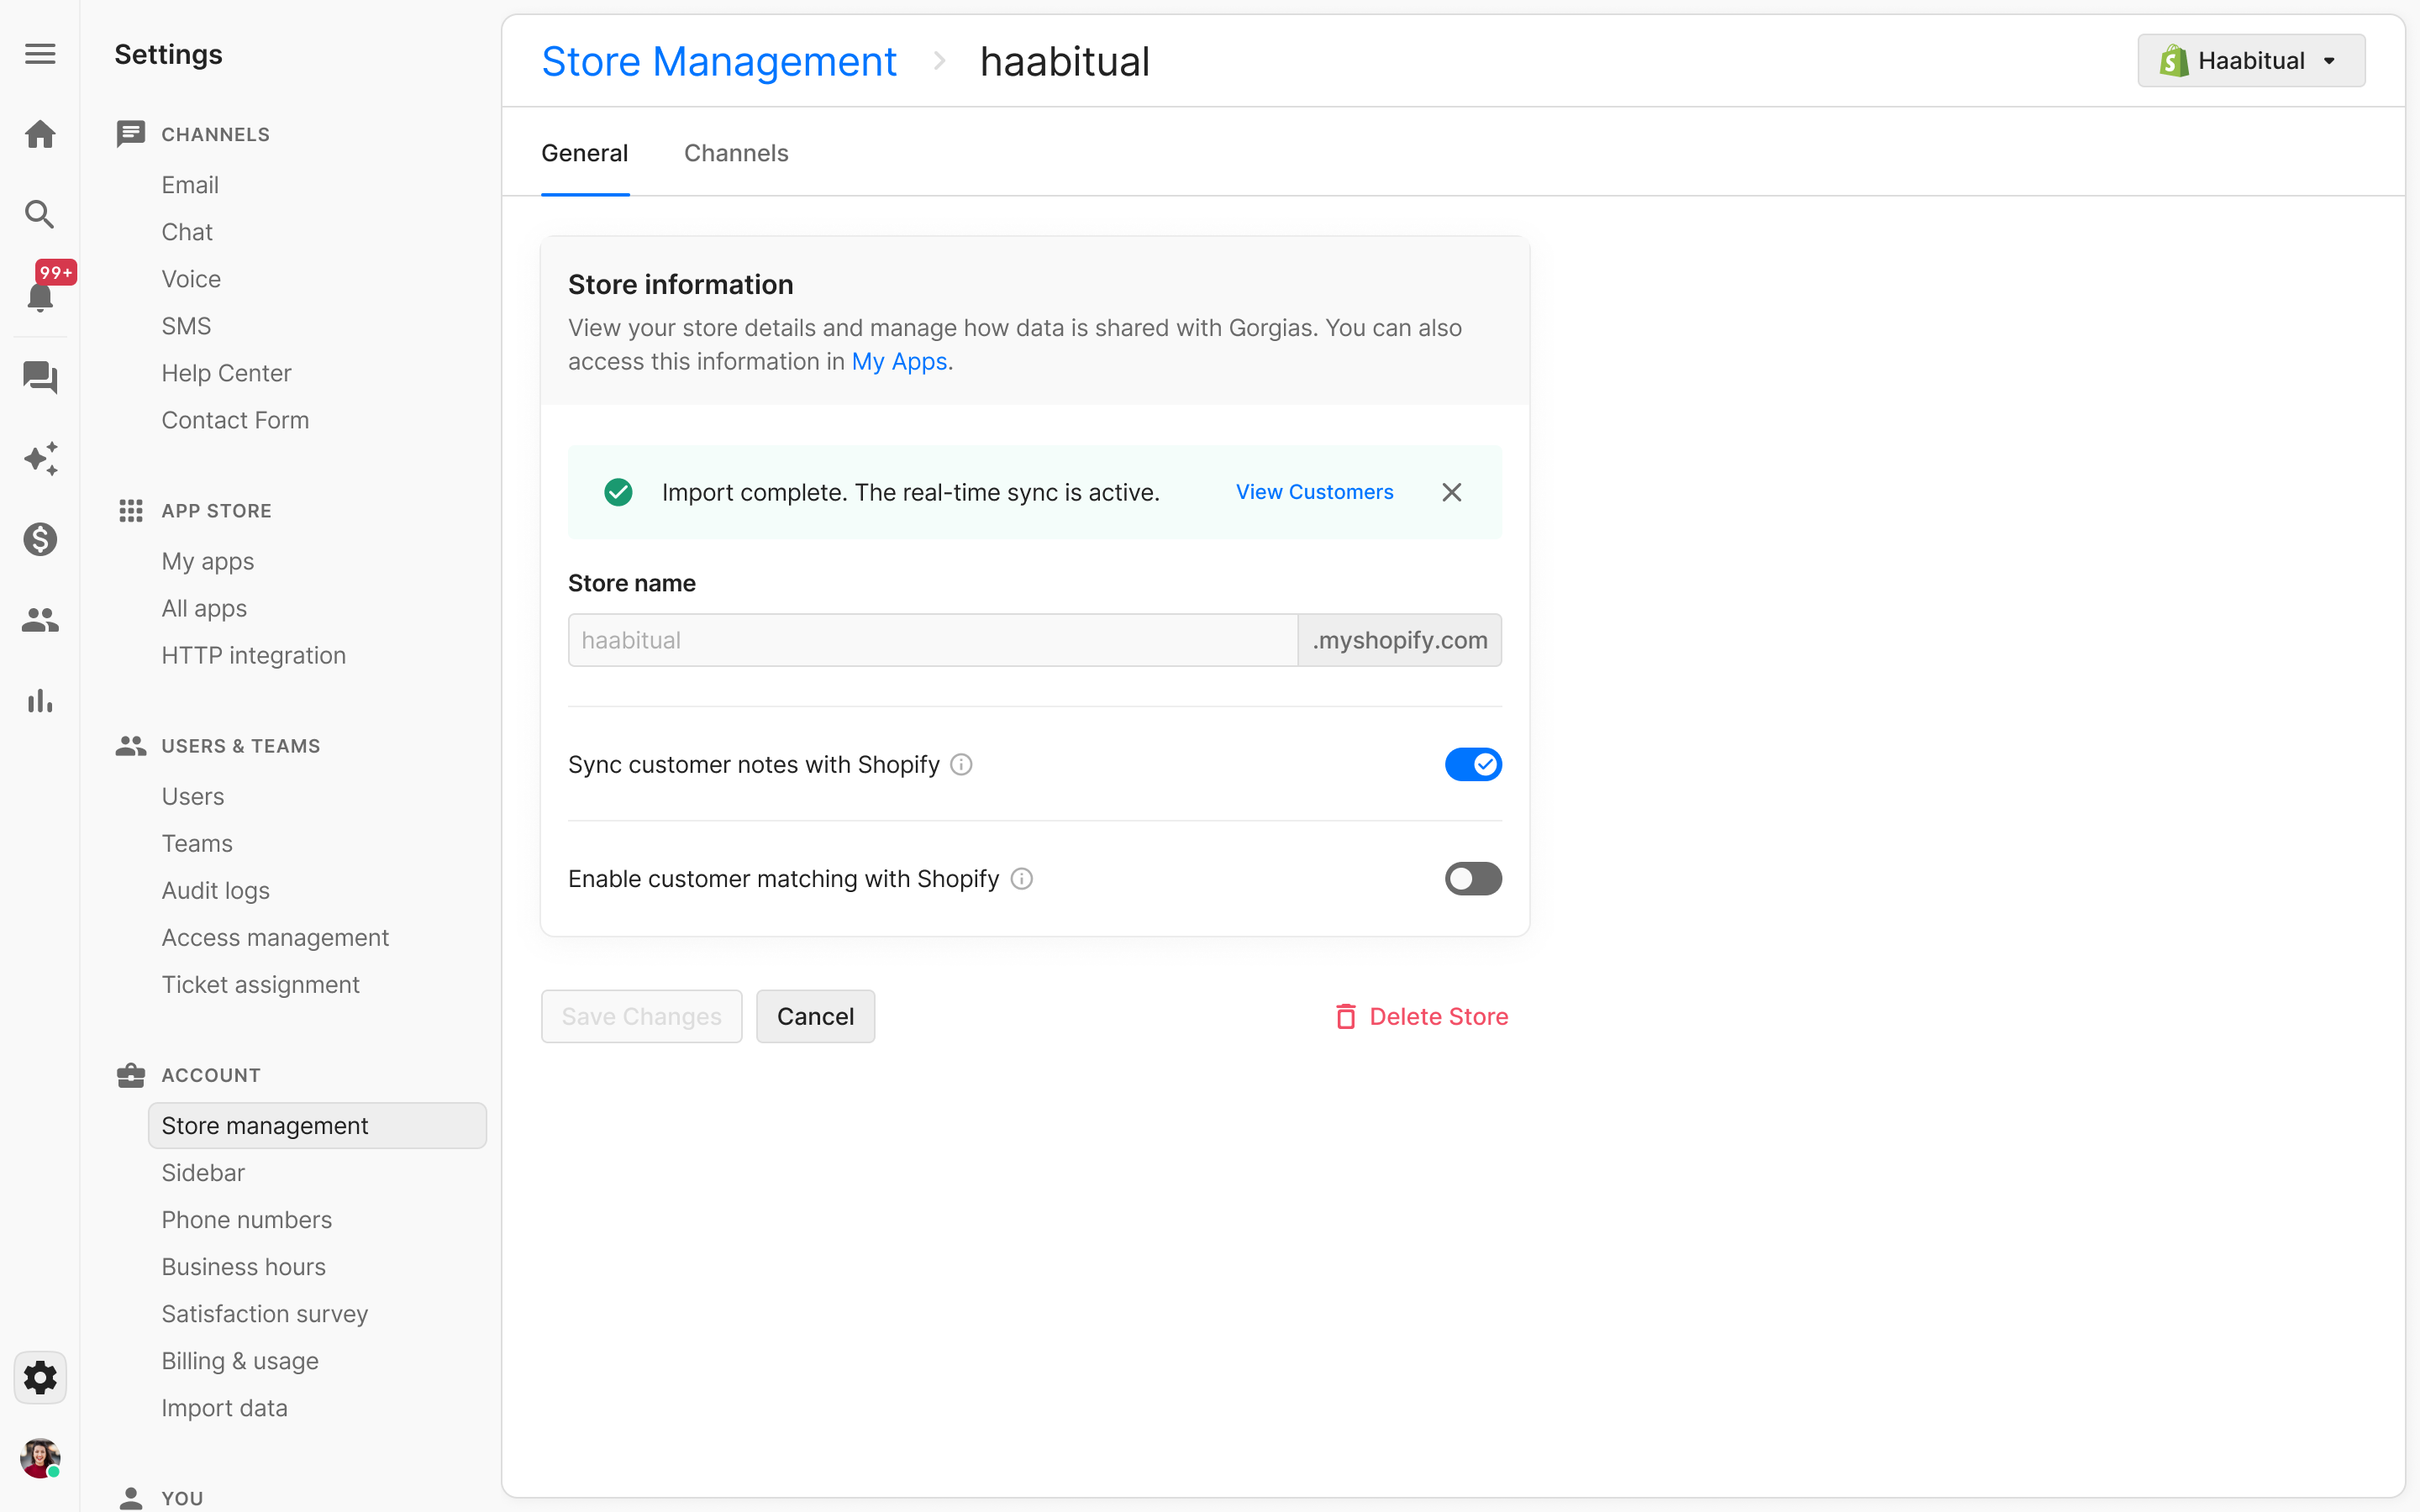Click the You section person icon
The width and height of the screenshot is (2420, 1512).
coord(131,1498)
